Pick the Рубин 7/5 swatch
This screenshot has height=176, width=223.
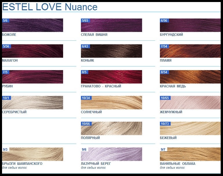(32, 77)
